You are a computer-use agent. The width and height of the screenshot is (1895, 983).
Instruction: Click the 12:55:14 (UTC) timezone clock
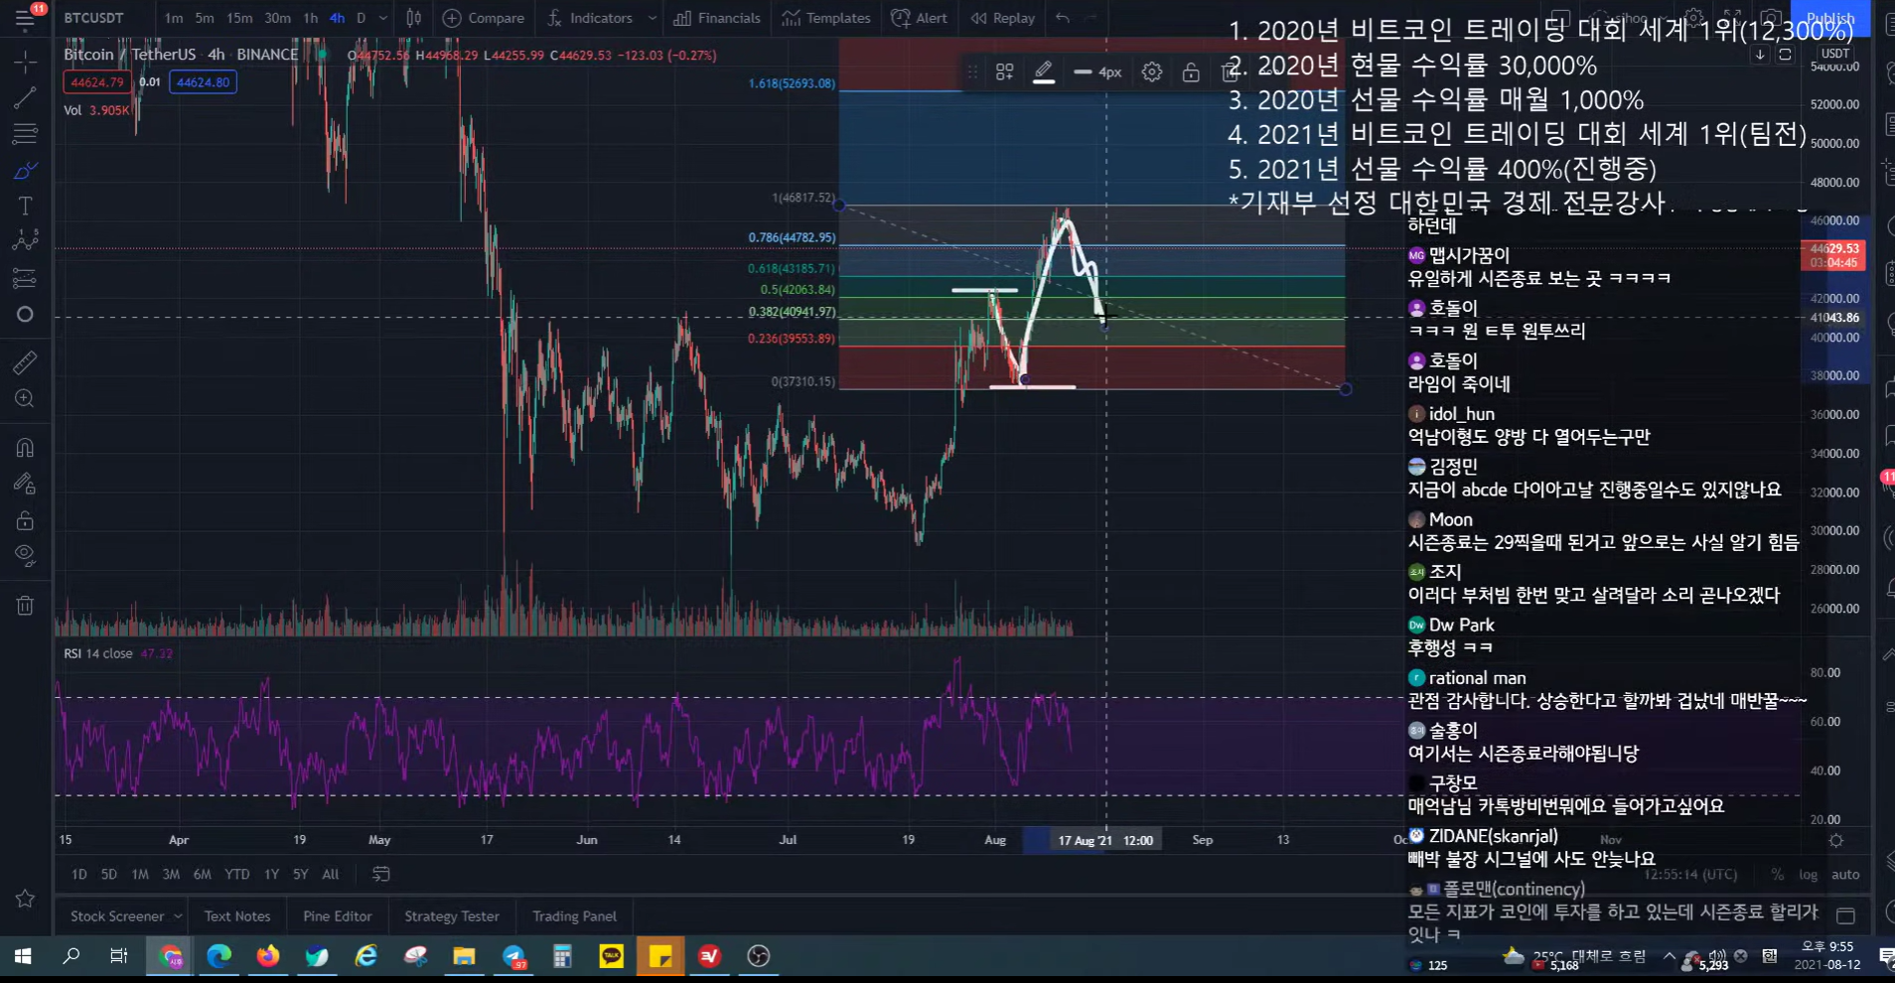(1690, 875)
